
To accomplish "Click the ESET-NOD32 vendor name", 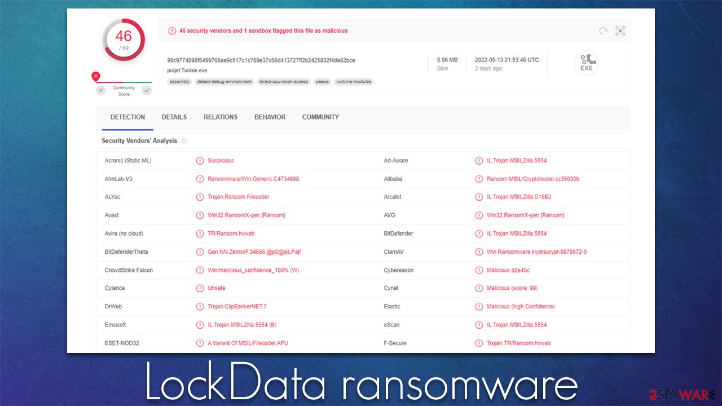I will click(x=122, y=343).
